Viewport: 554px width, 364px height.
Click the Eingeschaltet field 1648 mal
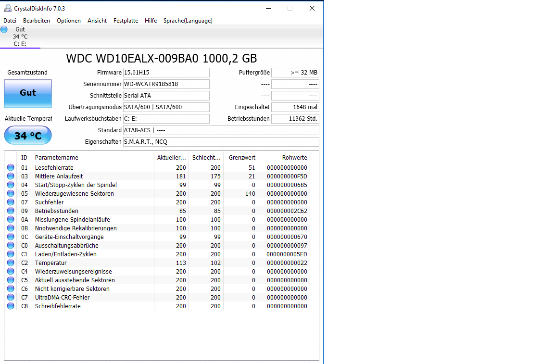(295, 107)
